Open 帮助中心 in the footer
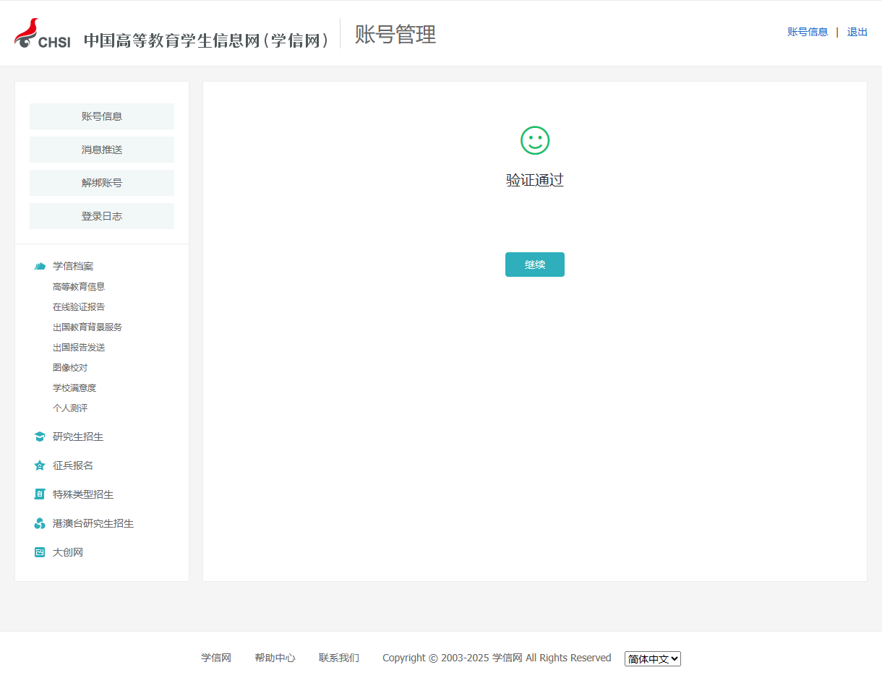Viewport: 882px width, 683px height. 275,658
